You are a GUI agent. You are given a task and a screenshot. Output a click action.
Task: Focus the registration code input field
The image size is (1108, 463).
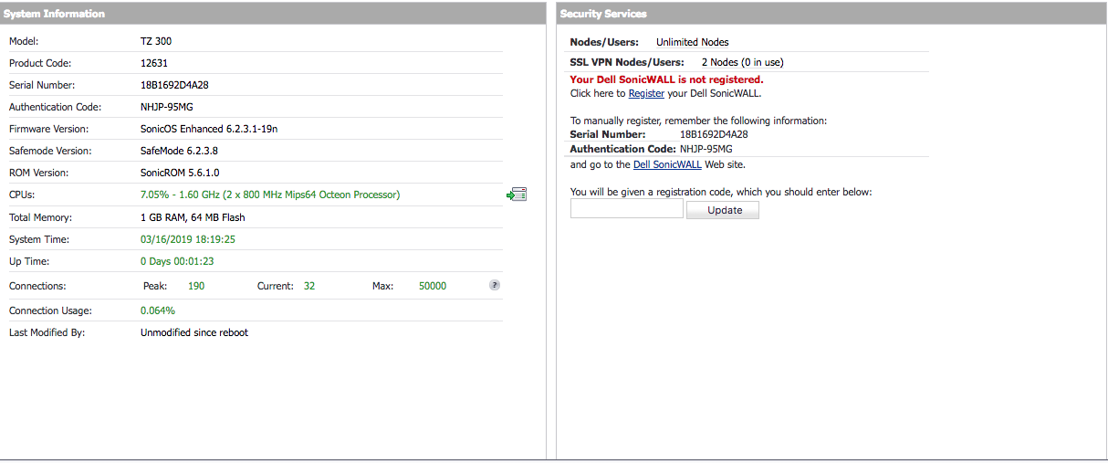point(626,209)
